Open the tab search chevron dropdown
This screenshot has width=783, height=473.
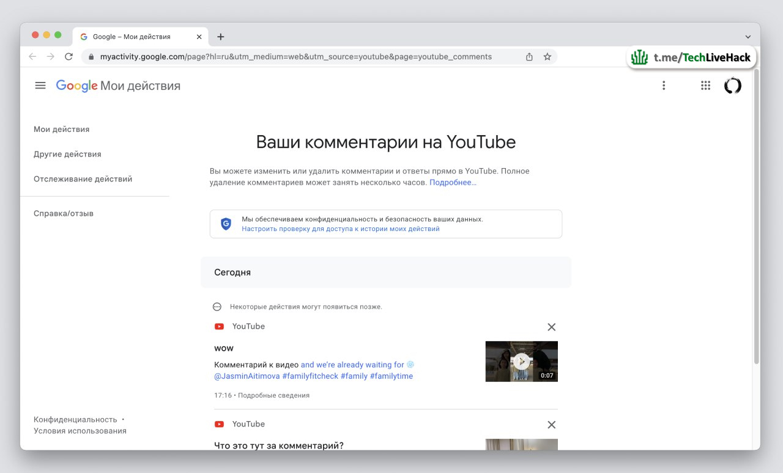pos(748,37)
